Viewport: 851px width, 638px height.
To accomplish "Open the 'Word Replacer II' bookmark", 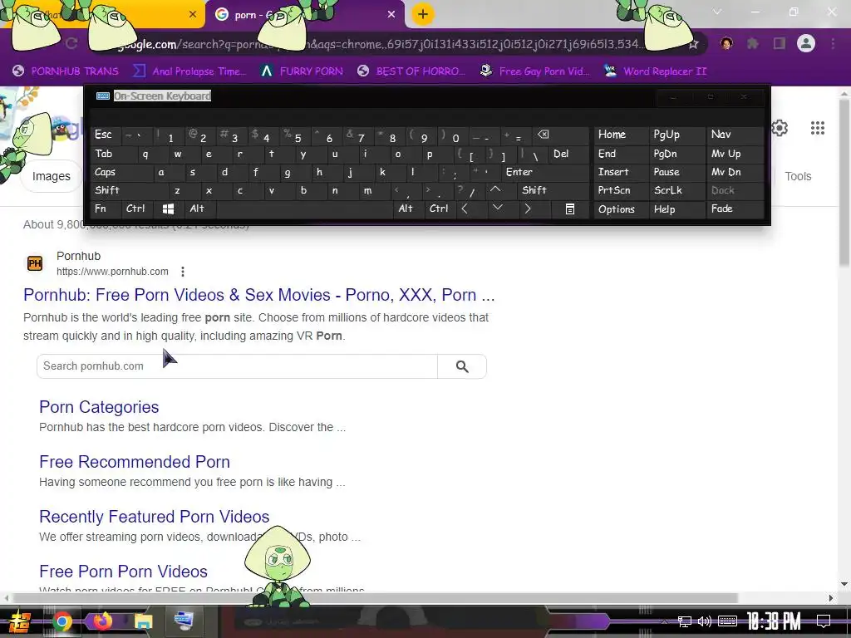I will tap(656, 71).
